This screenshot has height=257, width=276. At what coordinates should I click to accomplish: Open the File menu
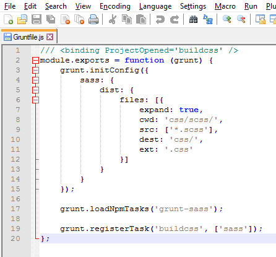[x=10, y=6]
